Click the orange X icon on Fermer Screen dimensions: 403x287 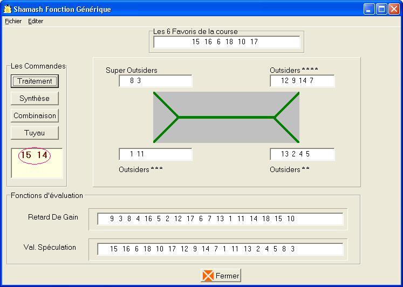point(208,276)
